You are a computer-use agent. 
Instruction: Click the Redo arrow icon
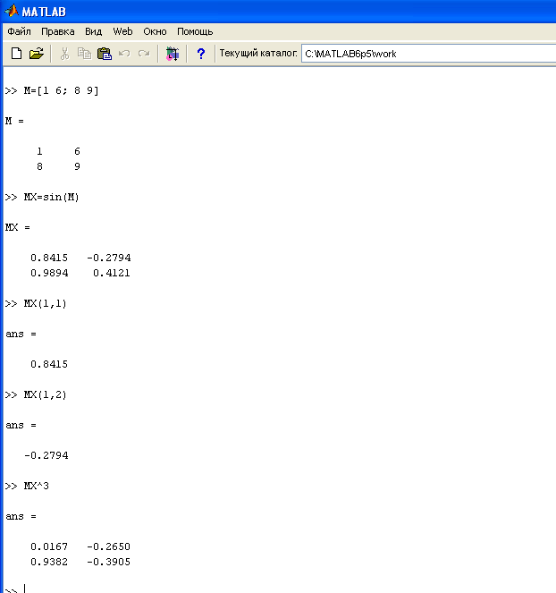tap(144, 54)
